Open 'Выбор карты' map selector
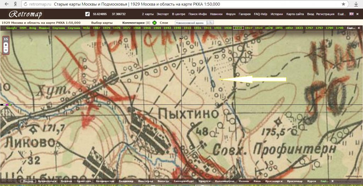 pos(102,23)
